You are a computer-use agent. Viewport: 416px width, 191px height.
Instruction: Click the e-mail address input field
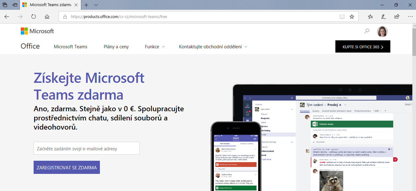tap(86, 149)
